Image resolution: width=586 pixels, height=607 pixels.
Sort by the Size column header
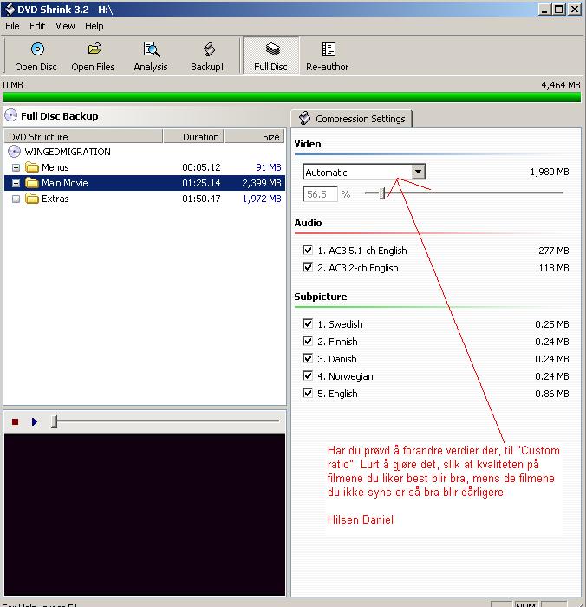point(254,137)
